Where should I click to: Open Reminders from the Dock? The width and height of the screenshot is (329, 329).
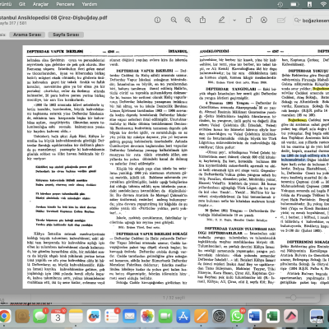112,316
